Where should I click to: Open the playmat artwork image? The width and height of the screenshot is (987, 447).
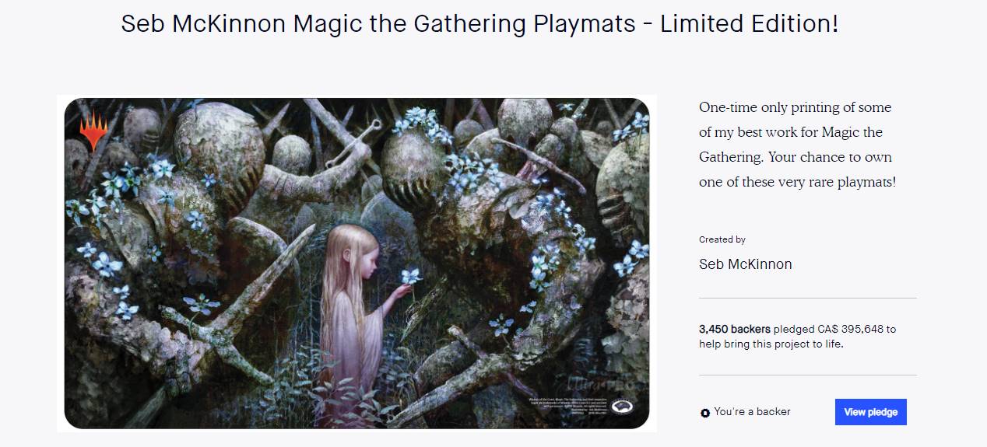357,263
